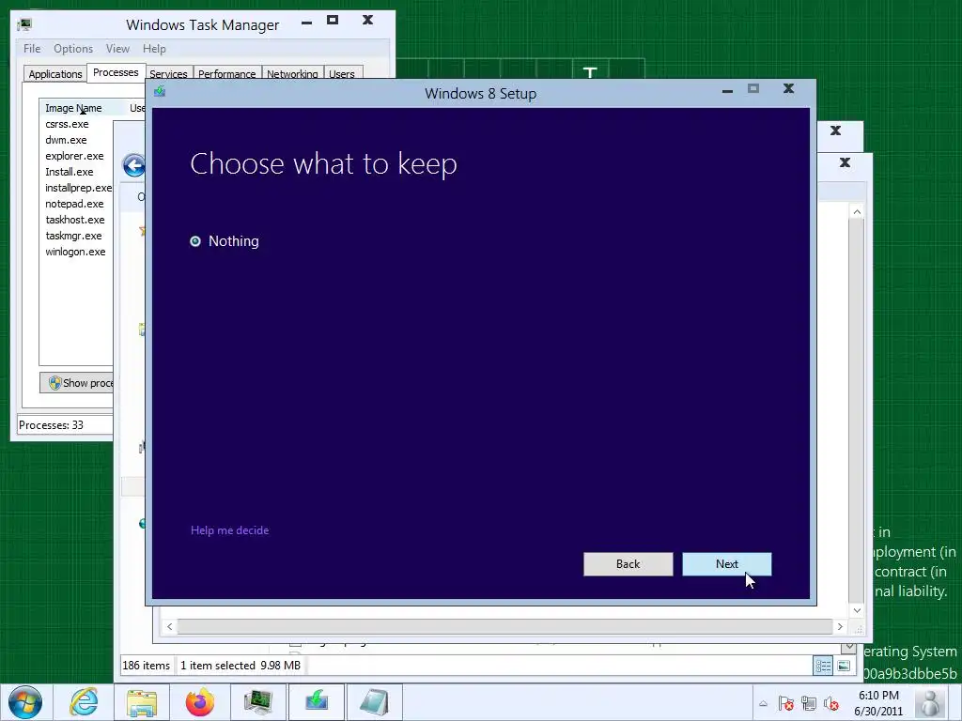
Task: Click the Windows 8 Setup title bar icon
Action: [160, 92]
